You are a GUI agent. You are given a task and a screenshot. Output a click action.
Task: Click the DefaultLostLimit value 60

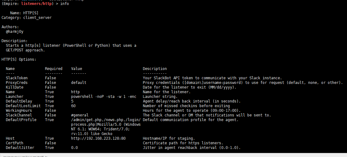click(x=73, y=106)
